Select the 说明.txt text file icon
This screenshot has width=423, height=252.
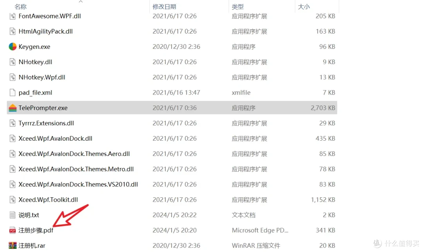pos(13,215)
